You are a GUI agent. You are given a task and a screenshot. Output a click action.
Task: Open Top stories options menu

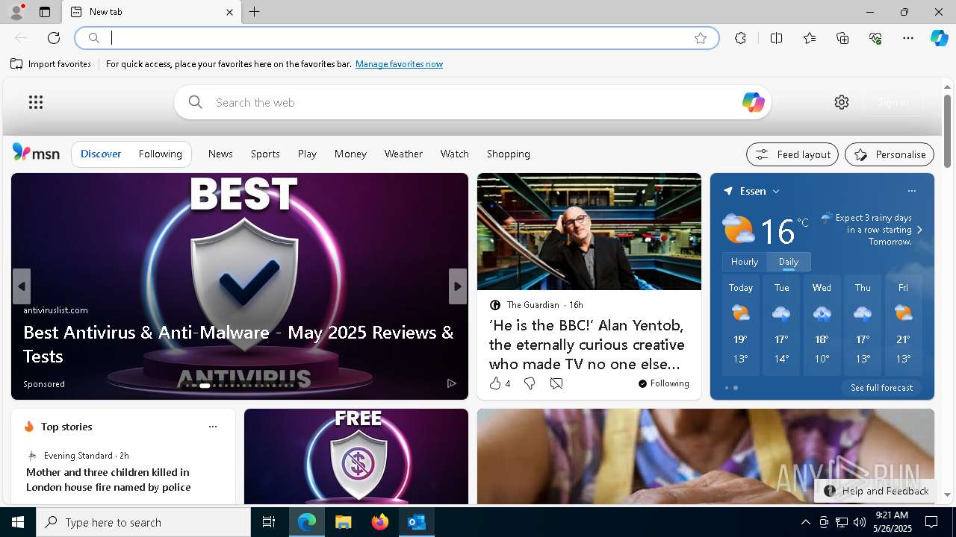pyautogui.click(x=212, y=427)
